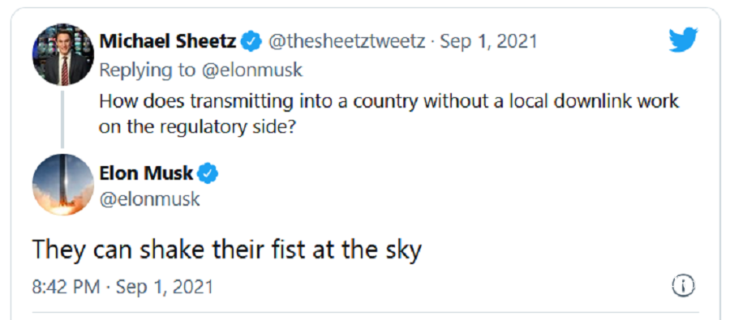Screen dimensions: 730x320
Task: Click the 'How does transmitting into a country' line
Action: click(x=389, y=101)
